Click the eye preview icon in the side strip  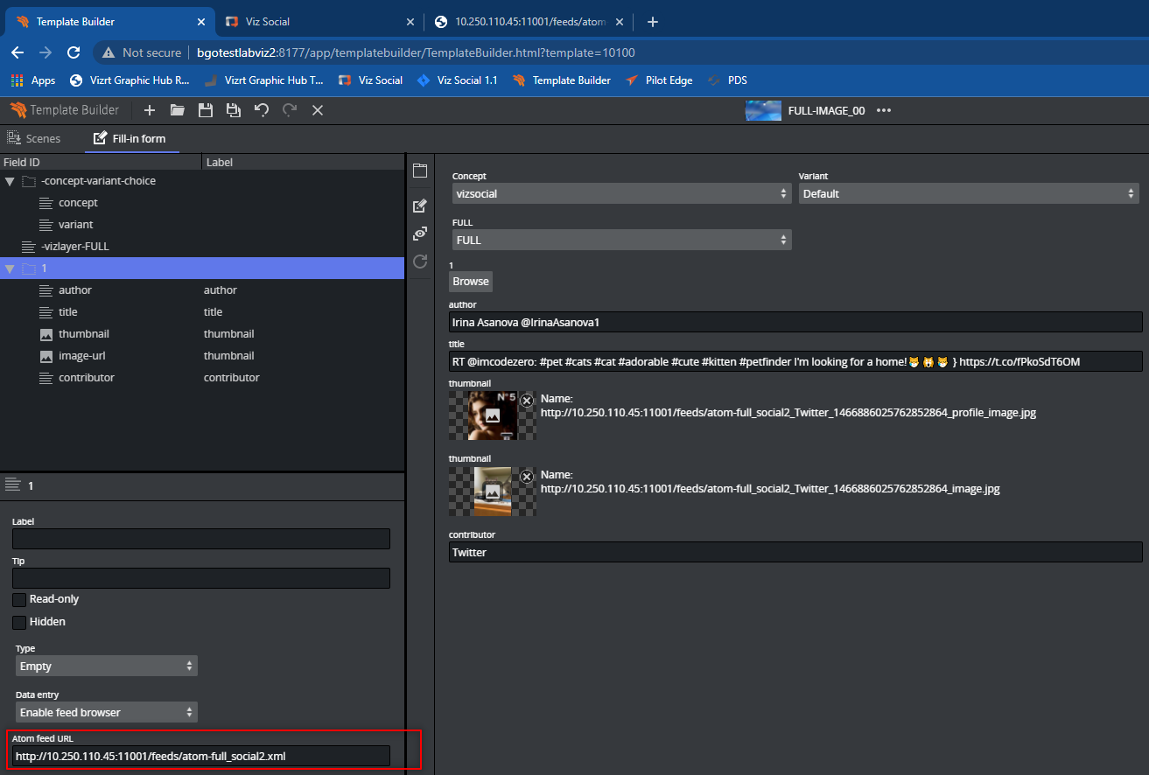tap(420, 234)
